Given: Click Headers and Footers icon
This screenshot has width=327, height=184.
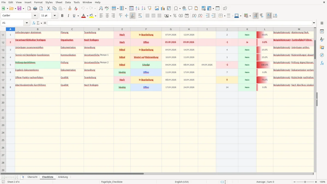Looking at the screenshot, I should click(196, 8).
